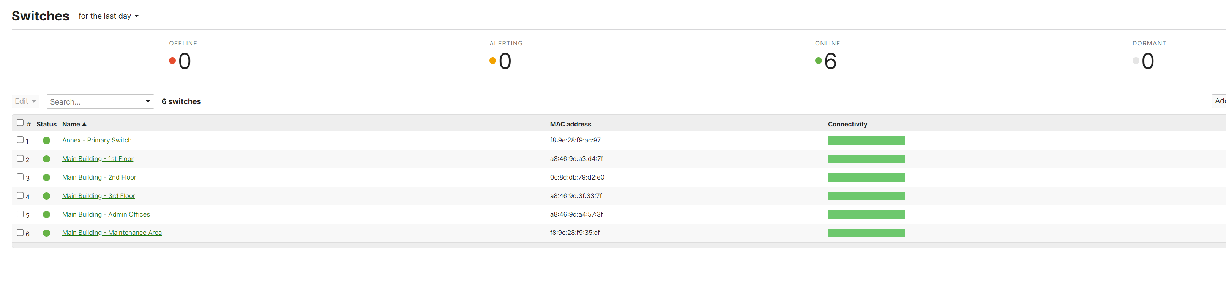Select the checkbox for row 6 switch
Viewport: 1226px width, 292px height.
(x=20, y=233)
